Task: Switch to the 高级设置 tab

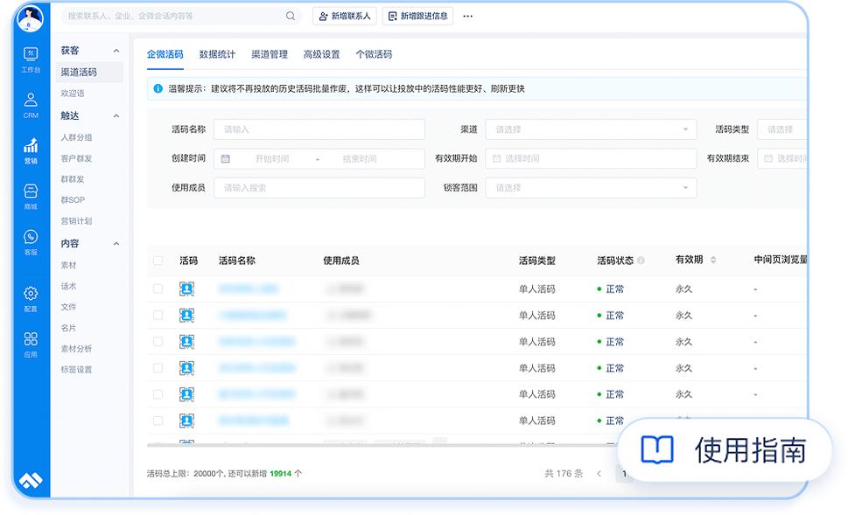Action: 321,54
